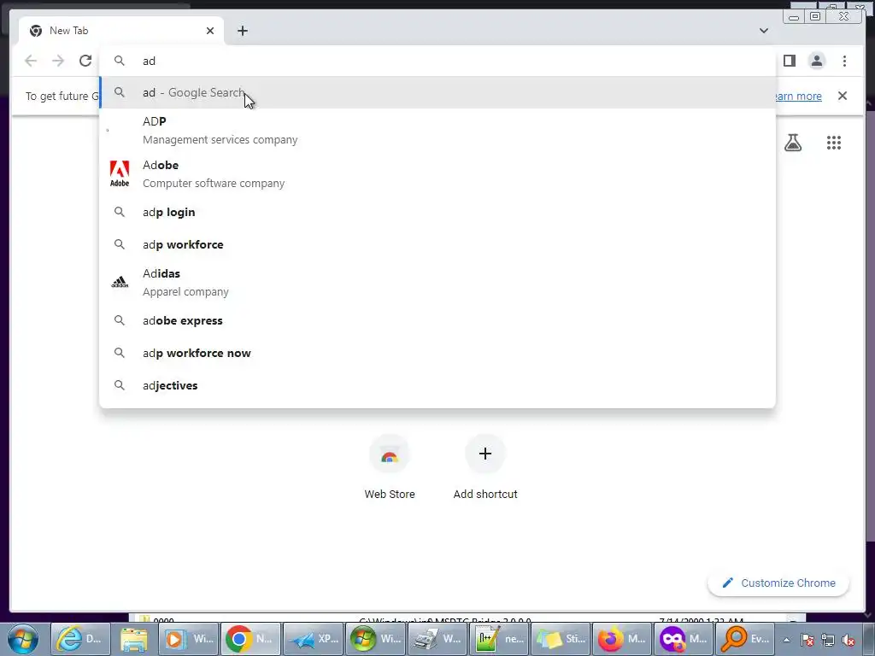Open the side panel icon
Viewport: 875px width, 656px height.
click(x=789, y=61)
